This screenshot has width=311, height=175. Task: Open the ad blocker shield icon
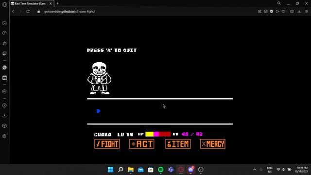[272, 12]
